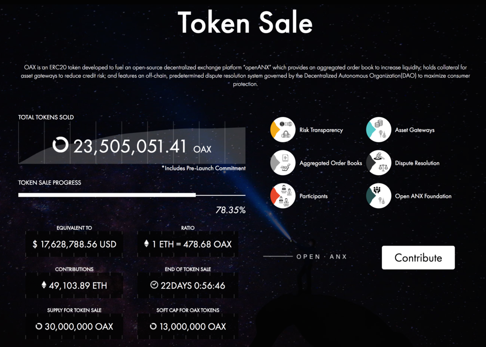Click the Aggregated Order Books label

tap(330, 163)
